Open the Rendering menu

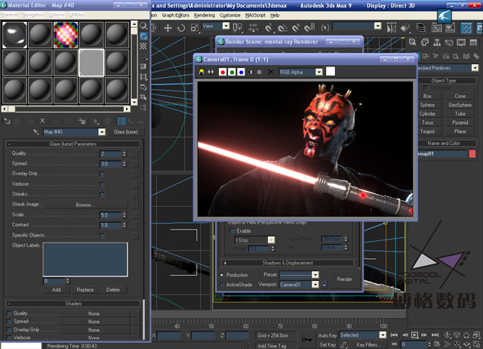coord(204,14)
